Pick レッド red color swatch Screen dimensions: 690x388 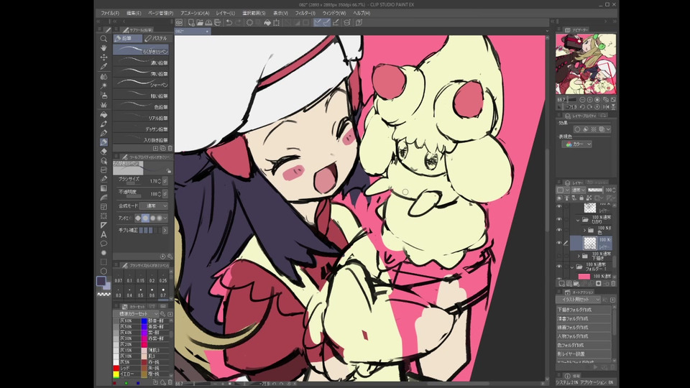(x=116, y=368)
